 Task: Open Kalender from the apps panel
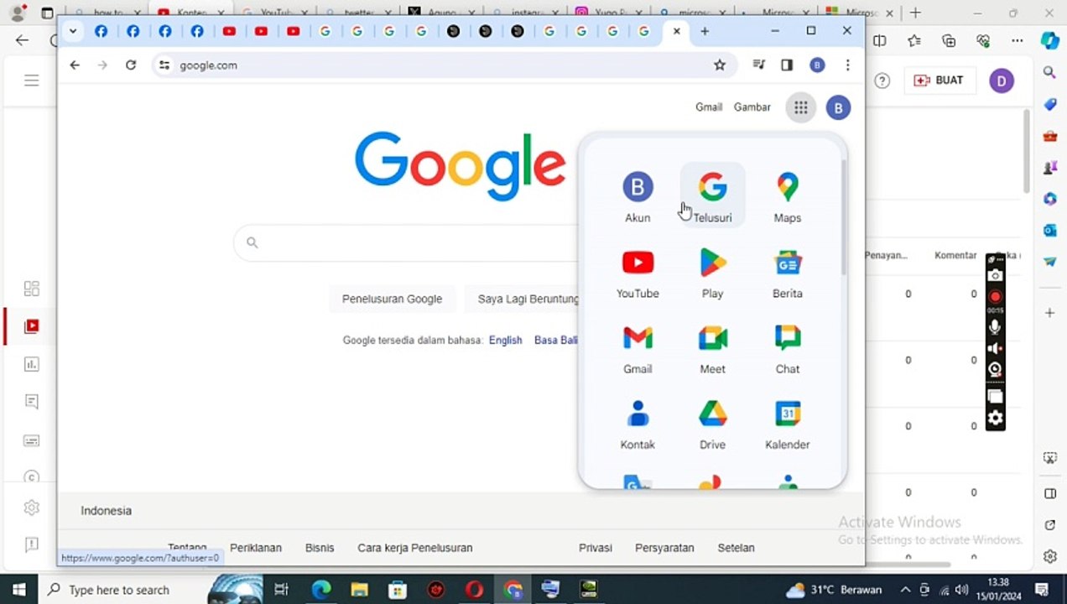point(787,424)
